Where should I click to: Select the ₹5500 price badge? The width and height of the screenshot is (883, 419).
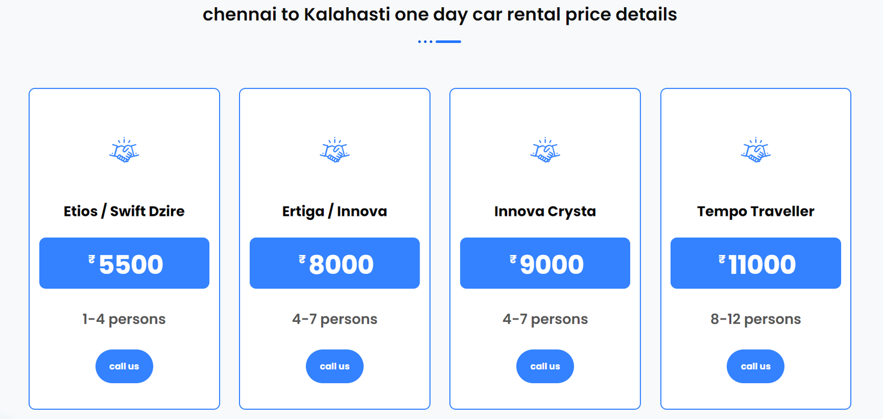tap(124, 263)
